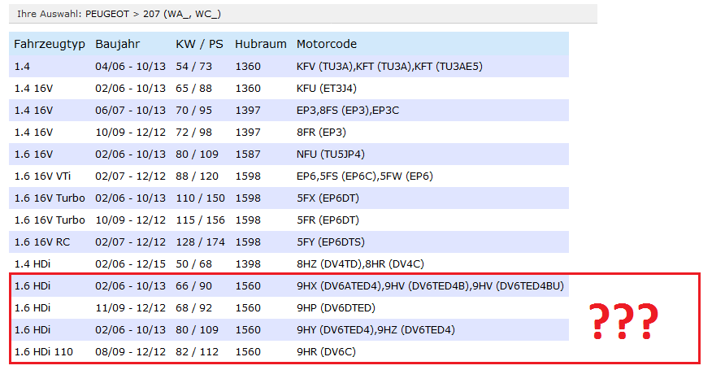The width and height of the screenshot is (712, 383).
Task: Click the Fahrzeugtyp column header
Action: click(x=49, y=44)
